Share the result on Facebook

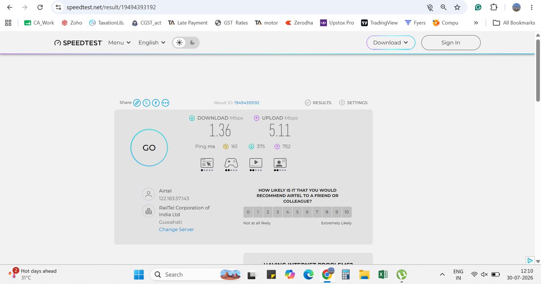(156, 103)
